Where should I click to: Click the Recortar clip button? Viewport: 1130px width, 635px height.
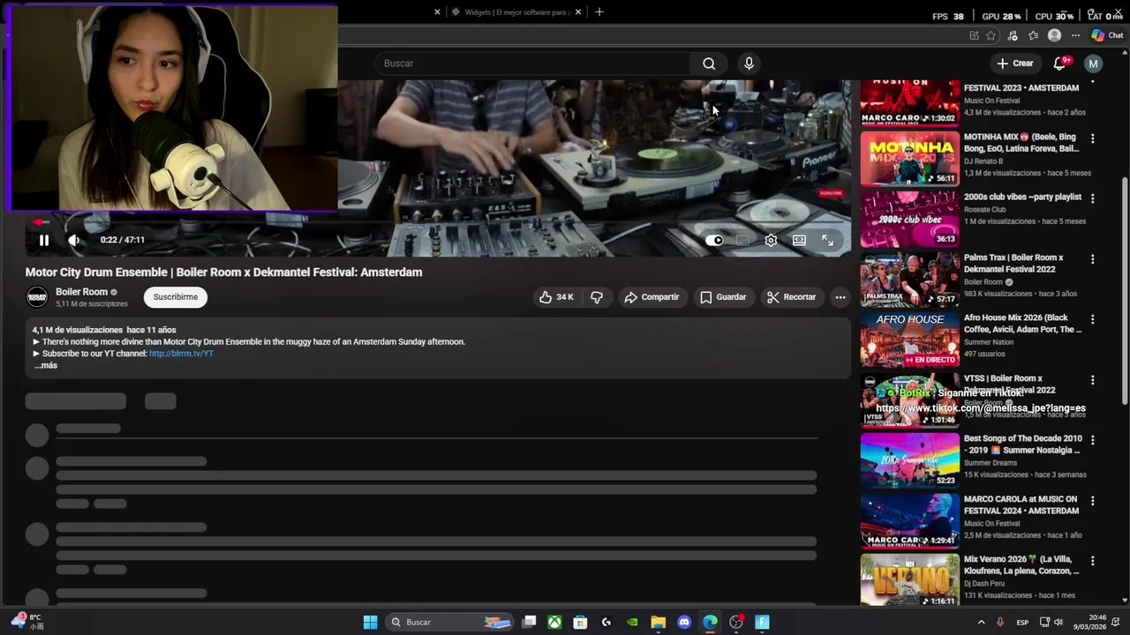[x=791, y=297]
